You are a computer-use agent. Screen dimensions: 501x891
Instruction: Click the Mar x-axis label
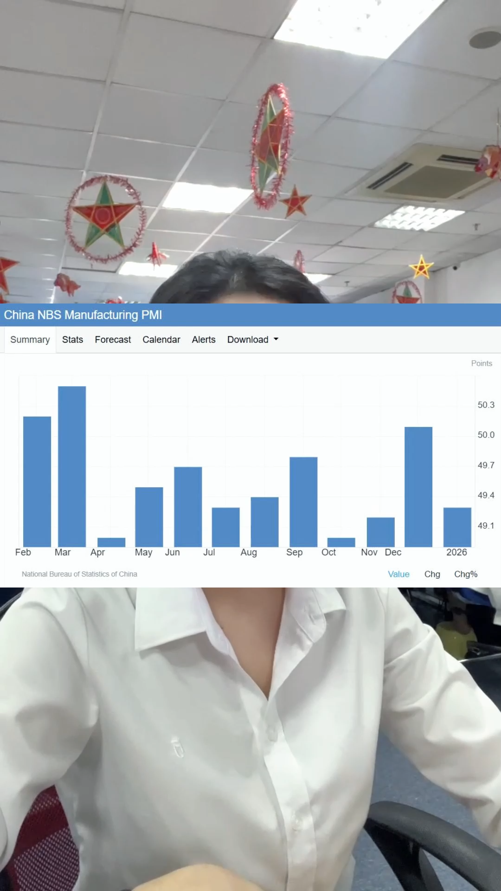click(x=63, y=552)
